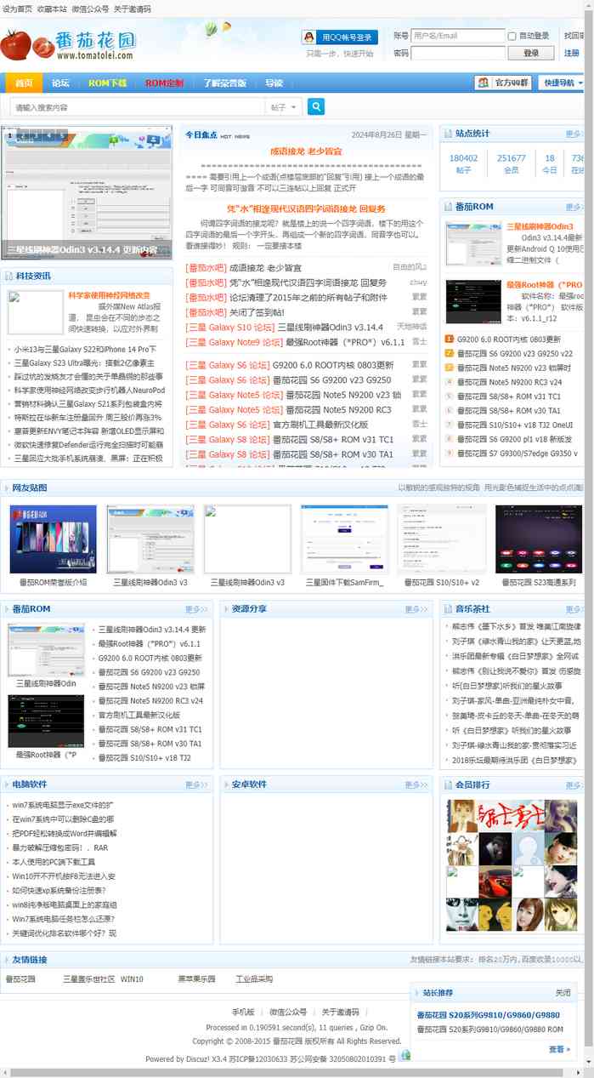
Task: Focus the 密码 password field
Action: click(x=458, y=53)
